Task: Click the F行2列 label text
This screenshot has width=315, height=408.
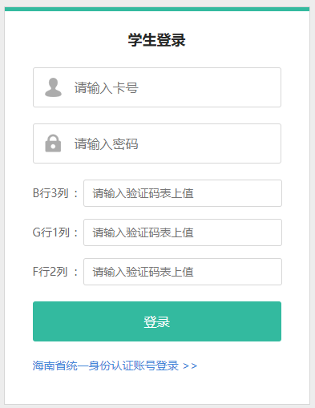Action: coord(50,272)
